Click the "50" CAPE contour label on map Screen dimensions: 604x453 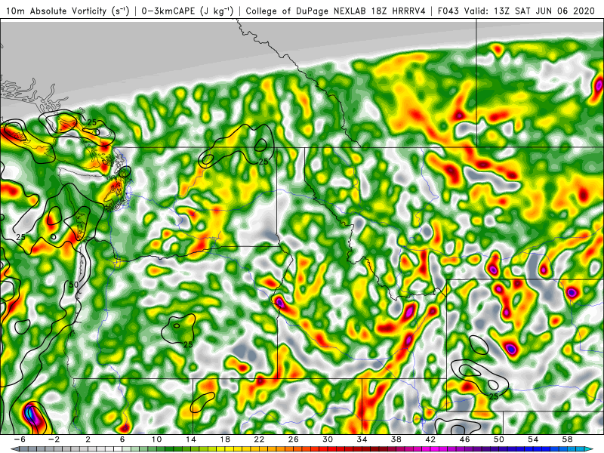[73, 285]
